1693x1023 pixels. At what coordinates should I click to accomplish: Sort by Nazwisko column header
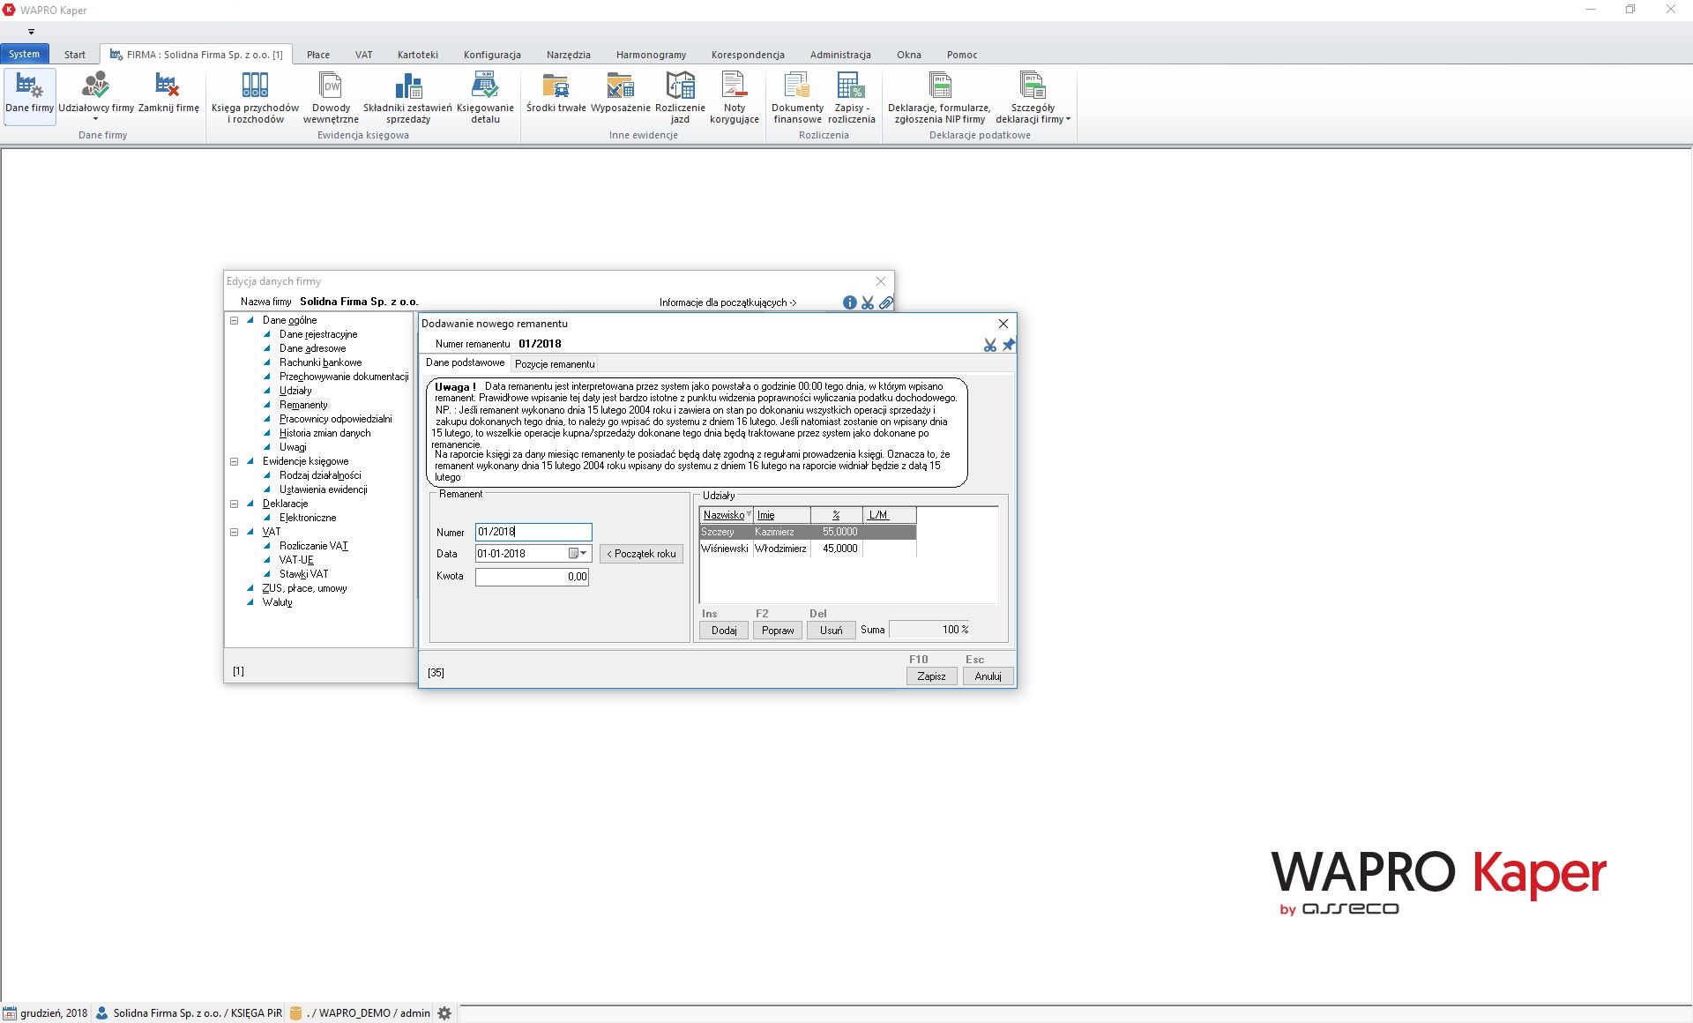(x=727, y=515)
